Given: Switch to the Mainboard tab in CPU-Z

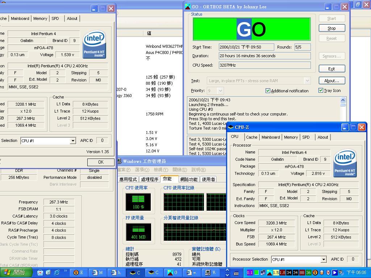Looking at the screenshot, I should click(x=271, y=137).
